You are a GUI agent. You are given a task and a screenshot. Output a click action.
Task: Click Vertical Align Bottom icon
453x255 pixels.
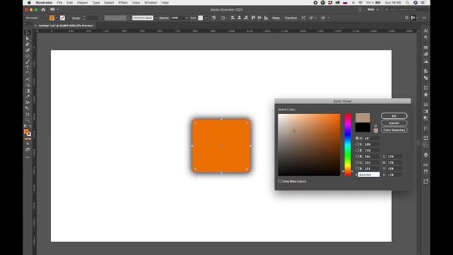coord(266,18)
